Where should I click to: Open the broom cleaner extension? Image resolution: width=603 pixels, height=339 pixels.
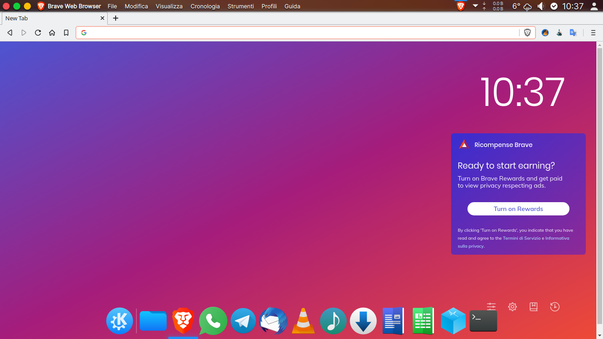pyautogui.click(x=545, y=33)
